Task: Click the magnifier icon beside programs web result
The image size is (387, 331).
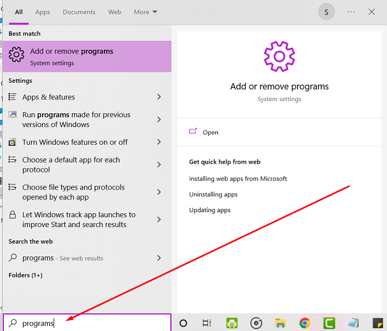Action: [13, 258]
